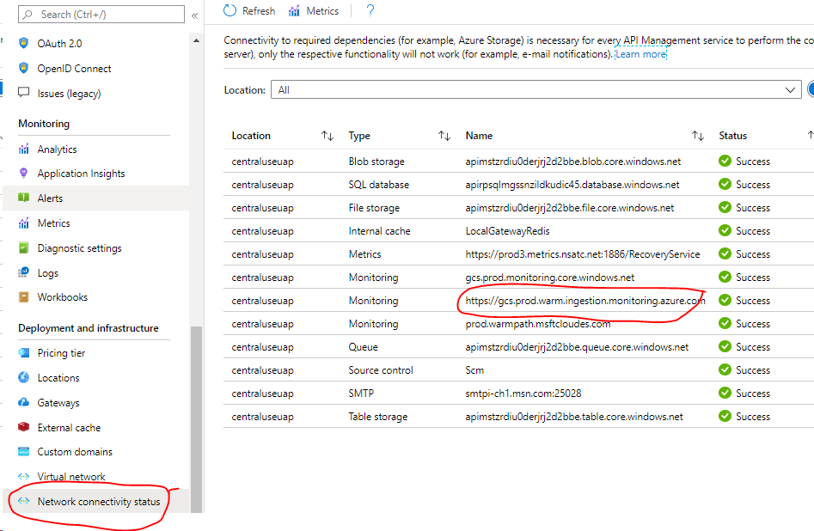Click the Success checkmark for Queue row
Image resolution: width=814 pixels, height=531 pixels.
[725, 347]
